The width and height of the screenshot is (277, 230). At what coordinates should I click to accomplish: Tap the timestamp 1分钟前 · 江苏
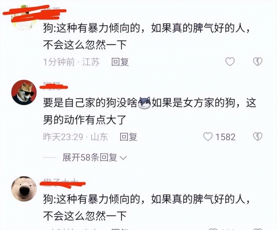click(72, 62)
